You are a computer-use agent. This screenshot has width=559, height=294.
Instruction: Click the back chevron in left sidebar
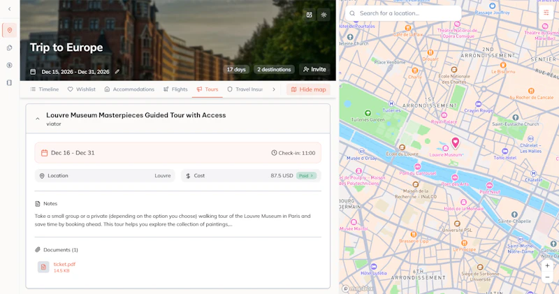(x=10, y=9)
